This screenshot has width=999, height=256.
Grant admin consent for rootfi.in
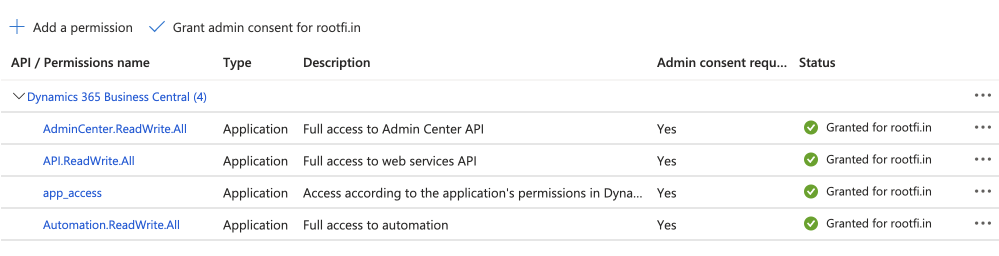(x=255, y=27)
